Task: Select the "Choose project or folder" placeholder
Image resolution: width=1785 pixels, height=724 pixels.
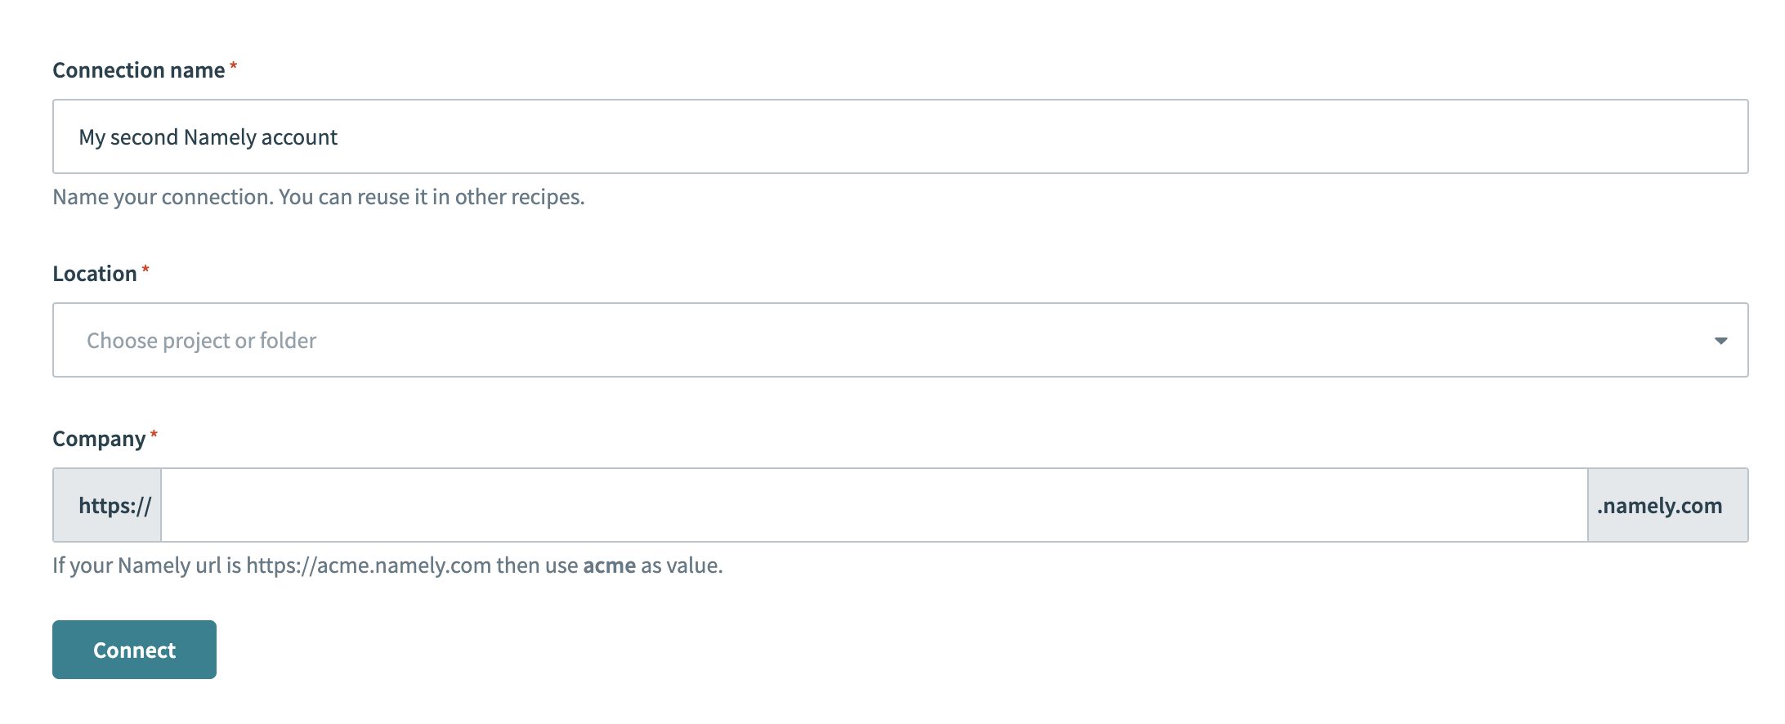Action: (201, 341)
